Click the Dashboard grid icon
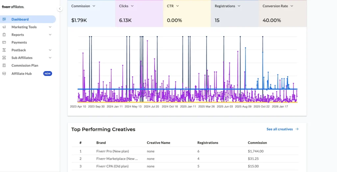337x172 pixels. coord(4,19)
